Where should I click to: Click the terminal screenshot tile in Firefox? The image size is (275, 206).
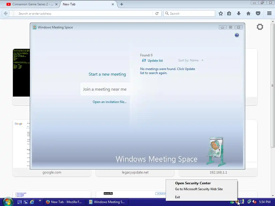pyautogui.click(x=21, y=73)
